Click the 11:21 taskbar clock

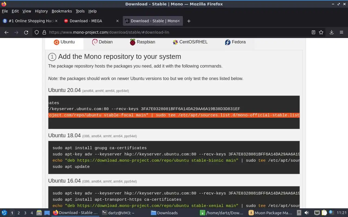pyautogui.click(x=341, y=213)
